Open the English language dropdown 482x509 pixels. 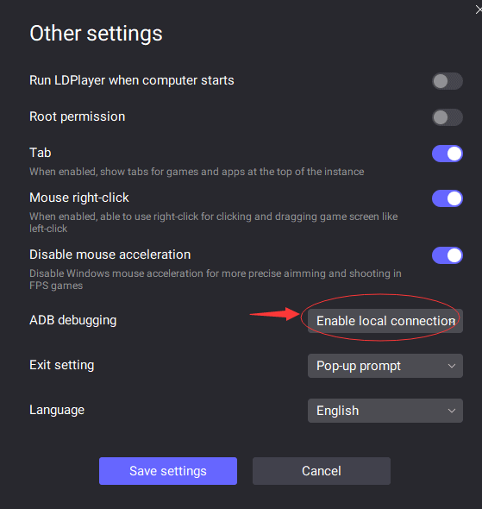click(385, 411)
